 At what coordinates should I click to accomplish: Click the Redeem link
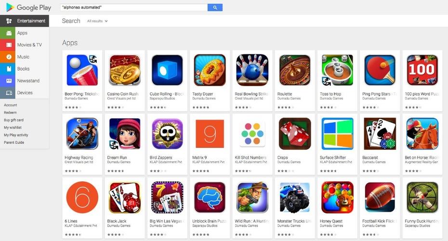click(x=10, y=113)
